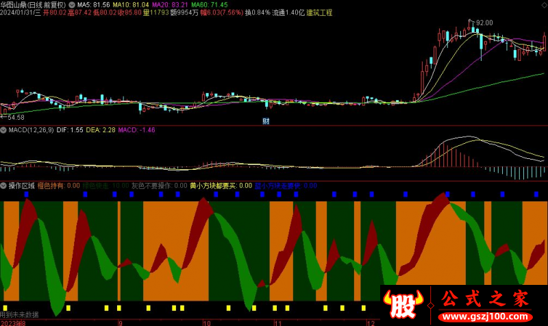Open the 建筑工程 sector link
Screen dimensions: 548x326
(x=319, y=12)
